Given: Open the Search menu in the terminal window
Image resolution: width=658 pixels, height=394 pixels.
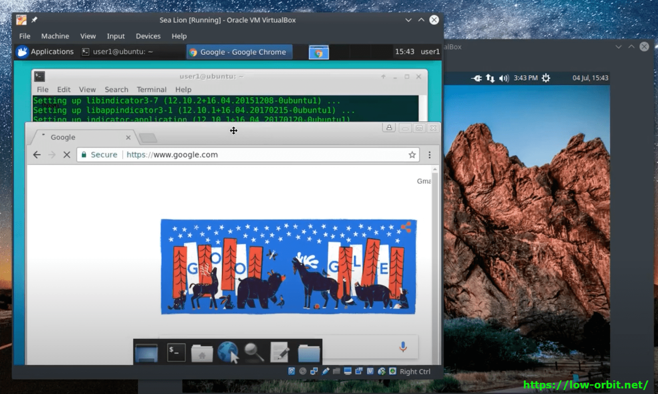Looking at the screenshot, I should [117, 90].
